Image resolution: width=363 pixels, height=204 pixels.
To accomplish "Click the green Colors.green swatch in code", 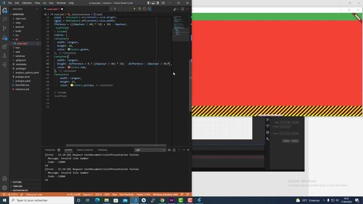I will (x=69, y=49).
